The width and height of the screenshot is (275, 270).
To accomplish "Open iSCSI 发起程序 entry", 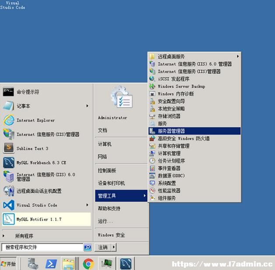I will (195, 79).
